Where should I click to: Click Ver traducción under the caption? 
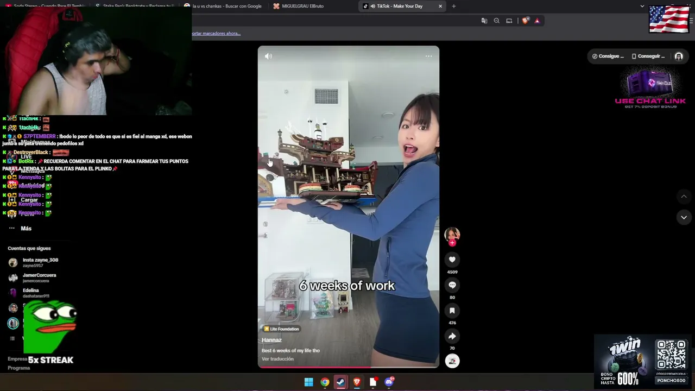[277, 359]
